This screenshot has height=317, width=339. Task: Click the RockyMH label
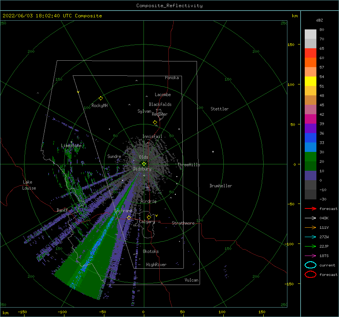[x=99, y=106]
